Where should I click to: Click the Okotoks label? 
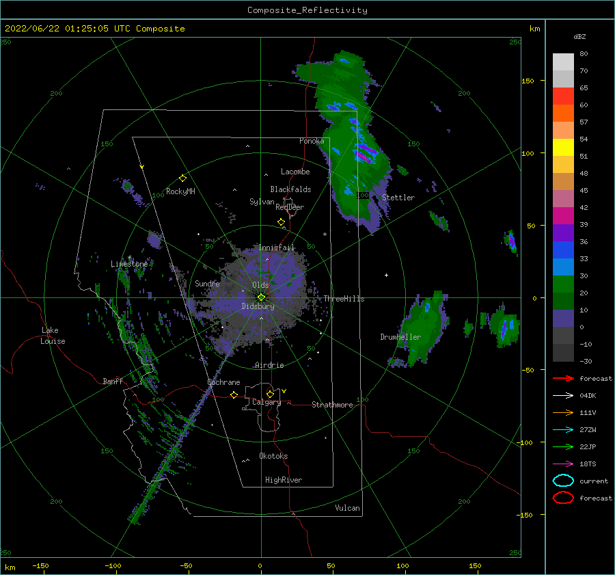coord(273,456)
